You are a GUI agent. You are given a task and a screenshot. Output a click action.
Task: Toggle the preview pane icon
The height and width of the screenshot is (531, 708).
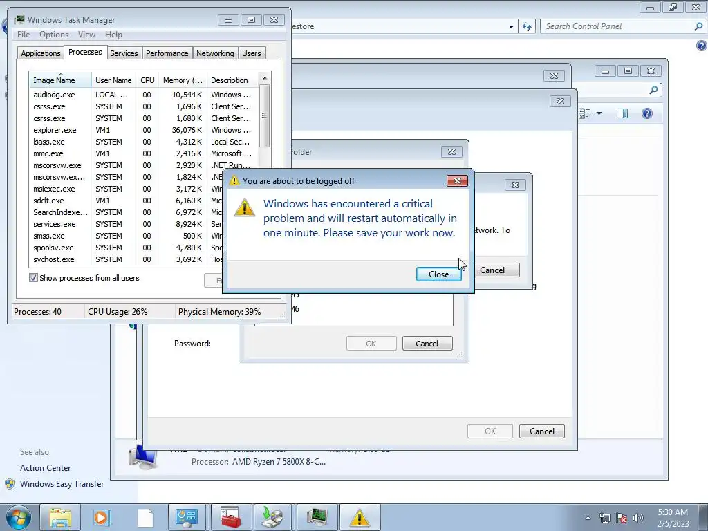pyautogui.click(x=622, y=113)
